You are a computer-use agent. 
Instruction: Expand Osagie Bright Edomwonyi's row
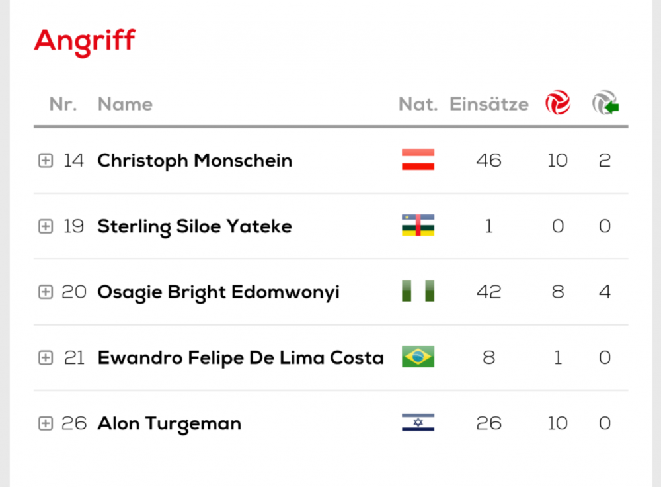(x=46, y=292)
